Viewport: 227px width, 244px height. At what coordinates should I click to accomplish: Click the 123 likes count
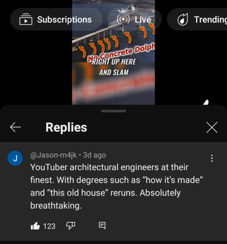click(x=49, y=226)
